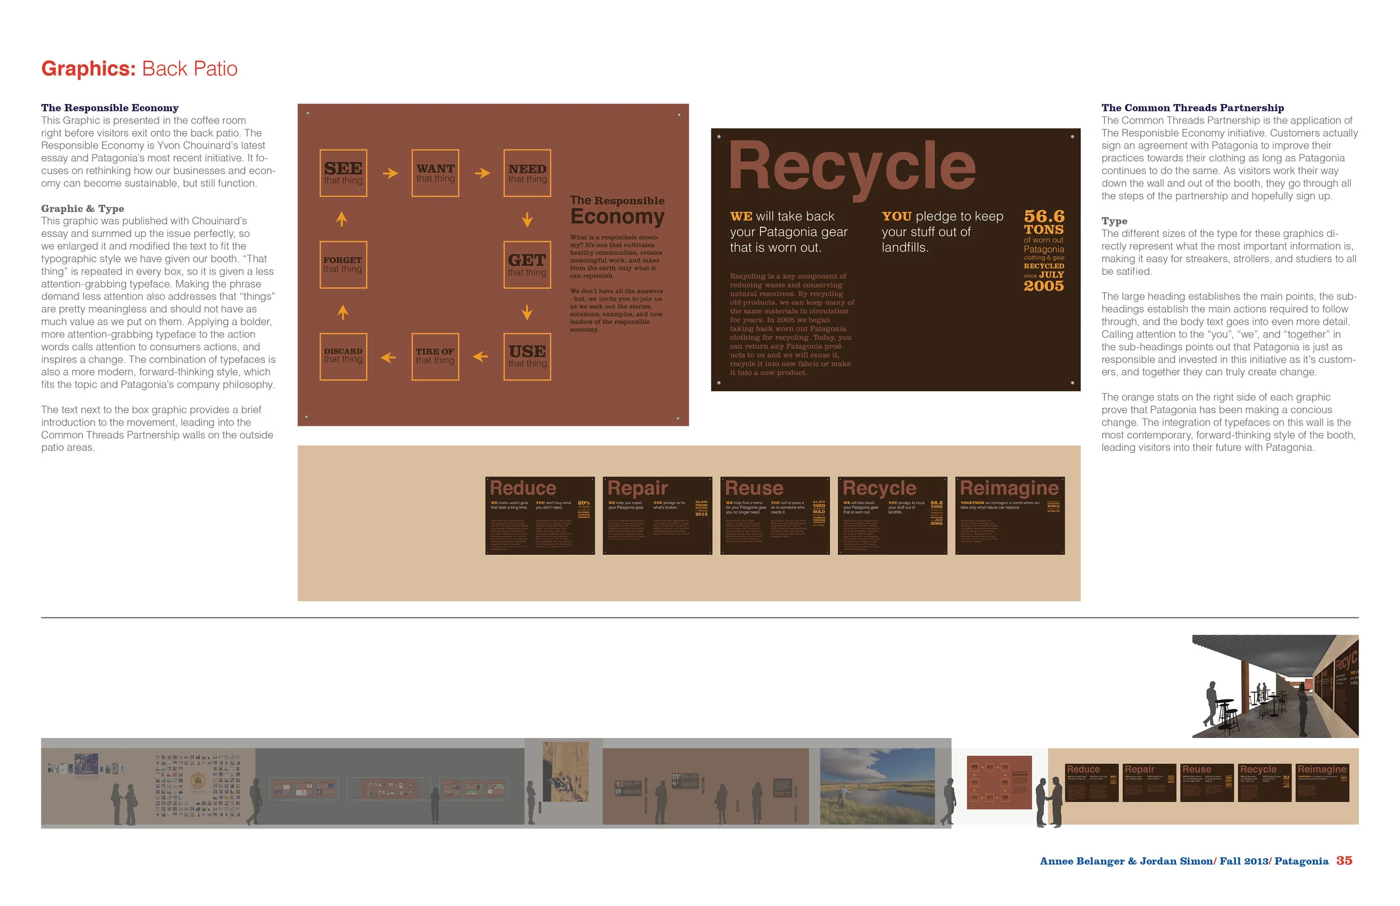1400x906 pixels.
Task: Click the landscape photo in elevation strip
Action: pos(876,786)
